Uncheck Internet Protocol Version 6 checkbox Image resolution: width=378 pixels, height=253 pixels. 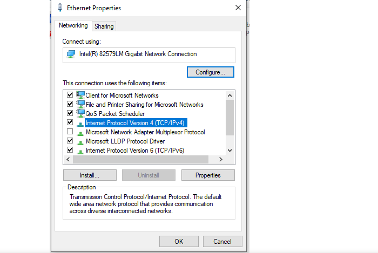[x=70, y=150]
